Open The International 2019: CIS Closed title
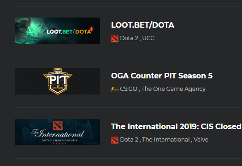 tap(176, 126)
